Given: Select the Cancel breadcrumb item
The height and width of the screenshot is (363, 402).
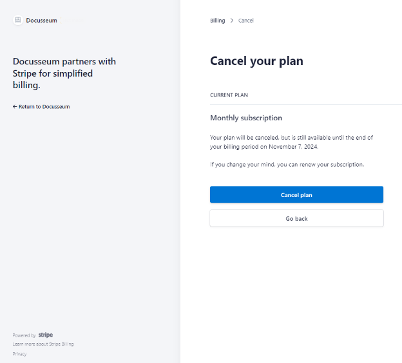Looking at the screenshot, I should (x=246, y=21).
